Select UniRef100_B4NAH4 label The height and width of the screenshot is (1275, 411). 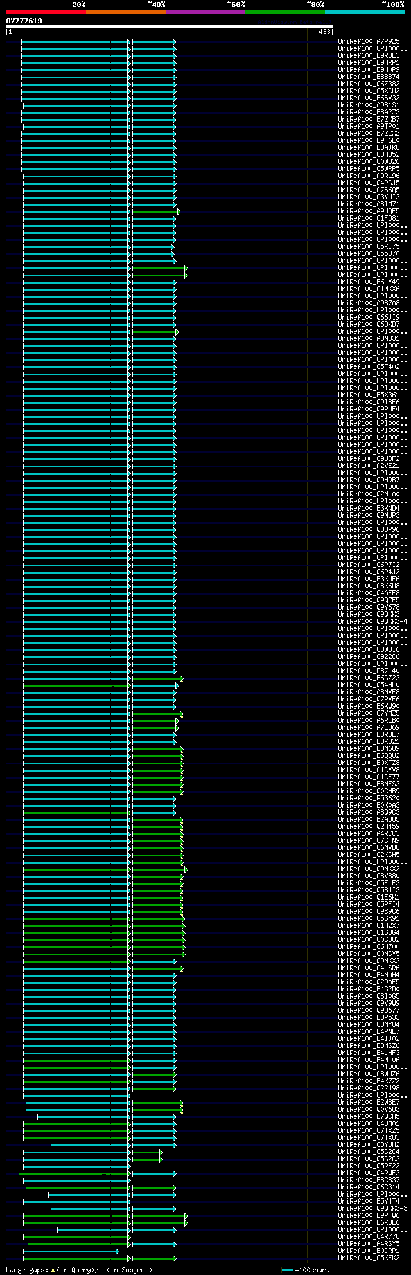pos(369,975)
